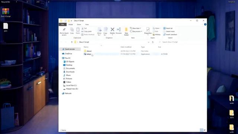
Task: Click the Copy ribbon icon
Action: [x=72, y=31]
